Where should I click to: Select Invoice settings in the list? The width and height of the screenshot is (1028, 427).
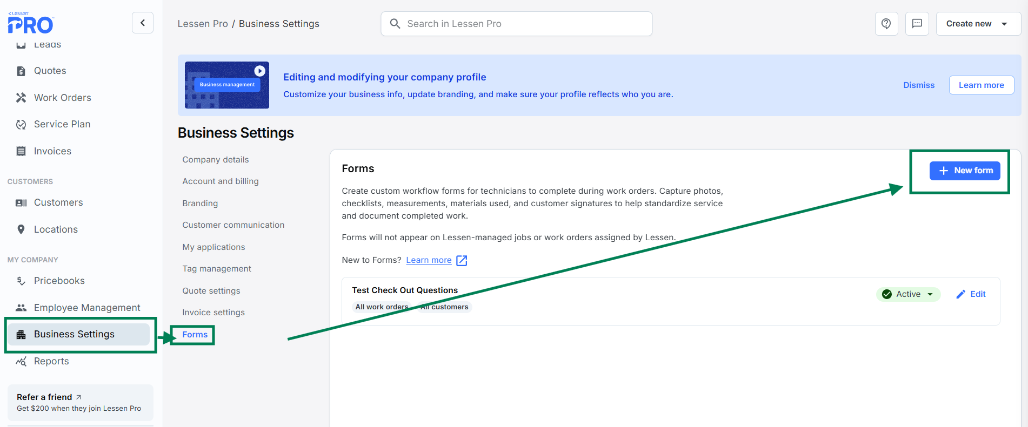(x=213, y=313)
